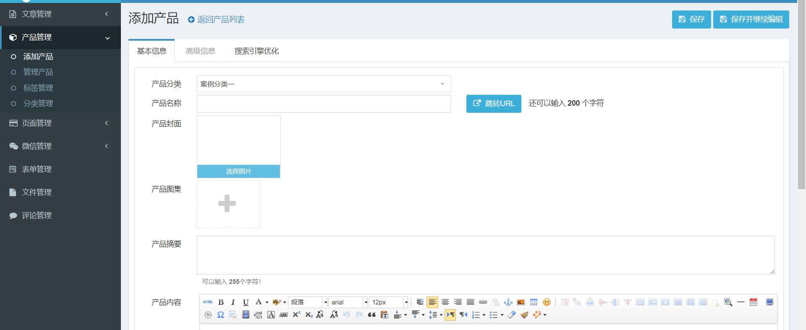Viewport: 806px width, 330px height.
Task: Open 管理产品 in the sidebar
Action: (38, 72)
